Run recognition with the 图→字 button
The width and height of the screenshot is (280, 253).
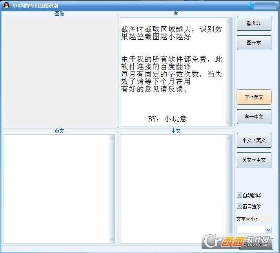[x=254, y=43]
